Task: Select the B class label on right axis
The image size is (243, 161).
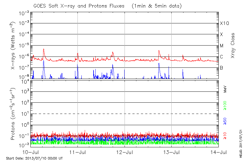Action: click(222, 68)
